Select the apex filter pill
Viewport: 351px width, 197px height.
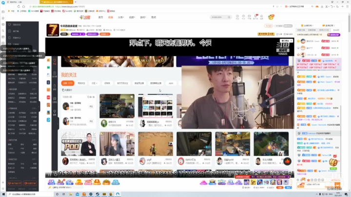click(x=171, y=83)
